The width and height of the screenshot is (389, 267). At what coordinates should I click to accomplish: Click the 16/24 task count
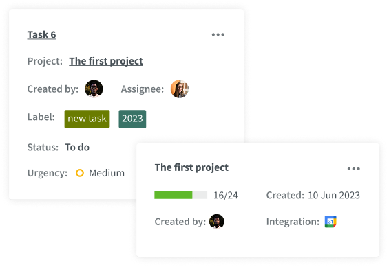point(226,196)
